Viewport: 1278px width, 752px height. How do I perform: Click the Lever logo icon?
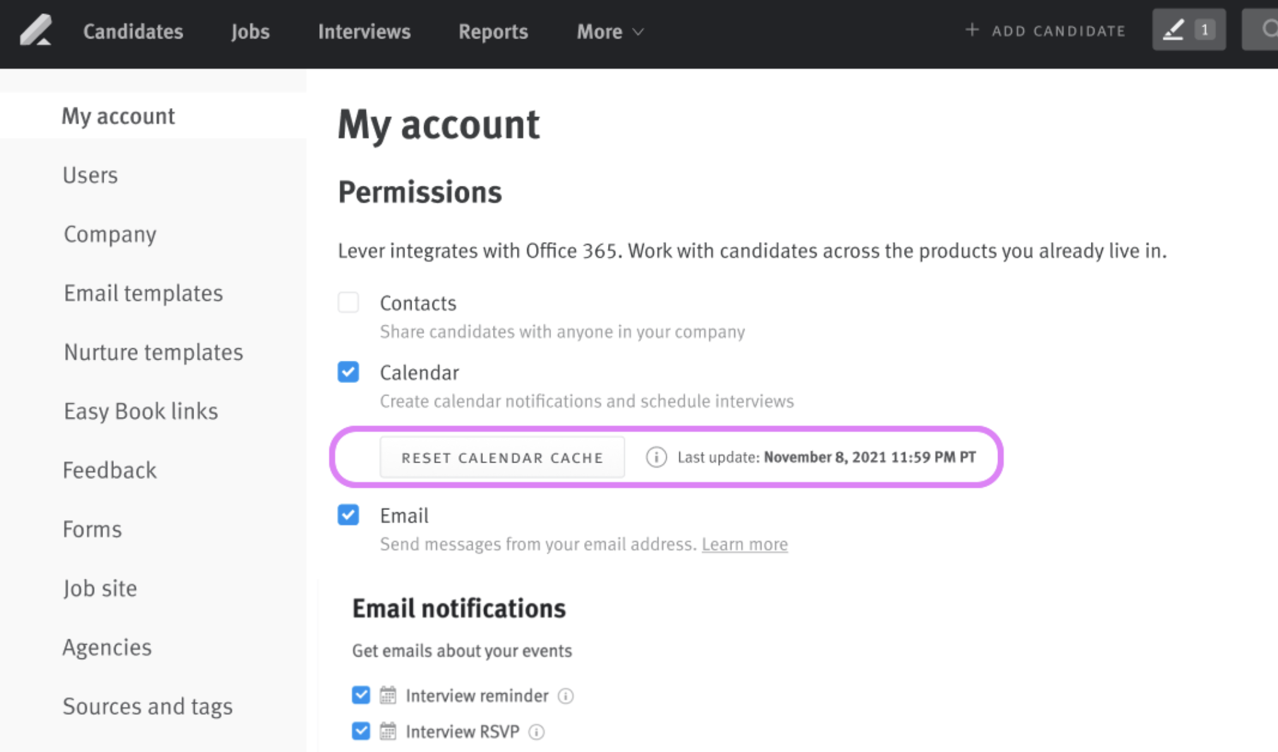point(36,30)
